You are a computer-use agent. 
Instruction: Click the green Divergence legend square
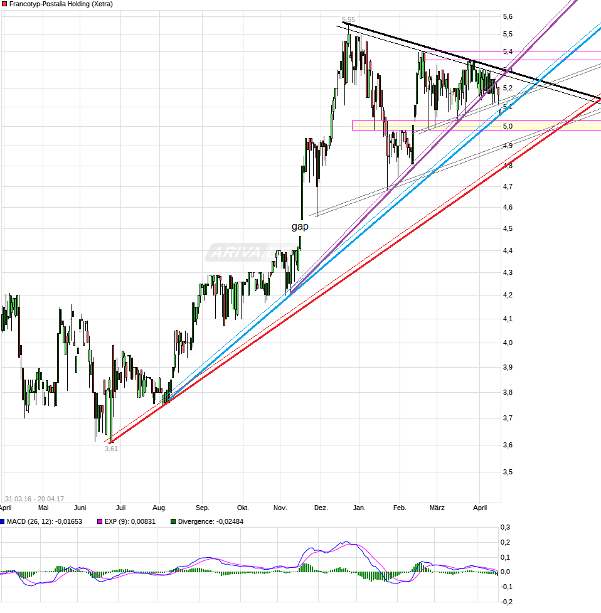173,521
